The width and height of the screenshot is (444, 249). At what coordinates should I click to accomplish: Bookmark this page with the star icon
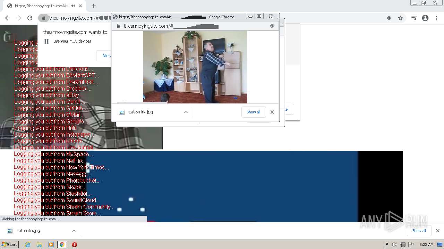point(400,18)
